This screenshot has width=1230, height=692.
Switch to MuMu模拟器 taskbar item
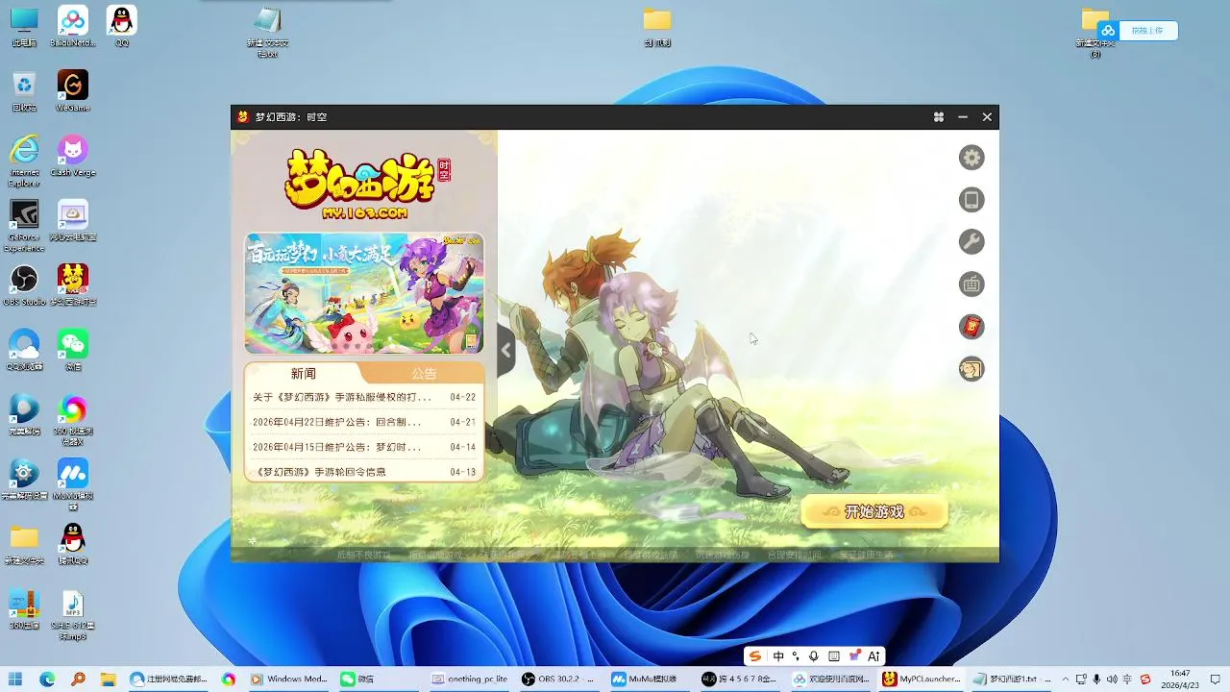pos(652,679)
